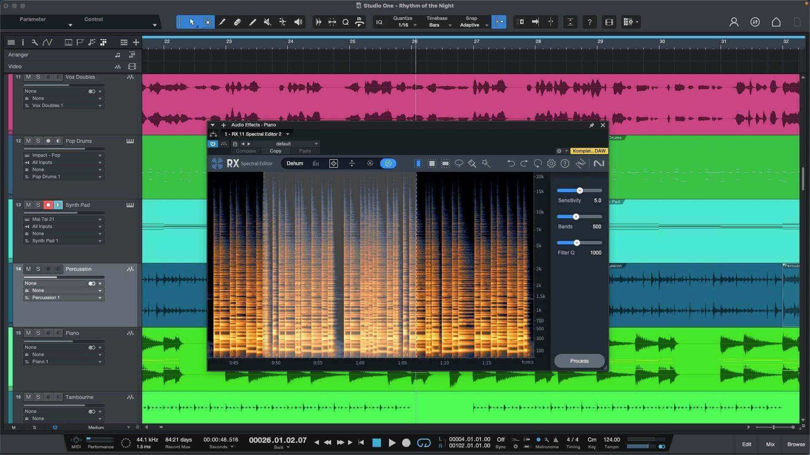Open the video player film icon

(609, 22)
